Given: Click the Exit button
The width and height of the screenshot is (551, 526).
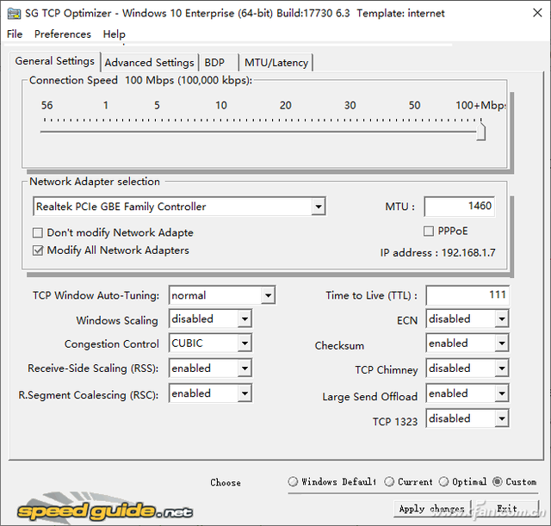Looking at the screenshot, I should pyautogui.click(x=506, y=509).
